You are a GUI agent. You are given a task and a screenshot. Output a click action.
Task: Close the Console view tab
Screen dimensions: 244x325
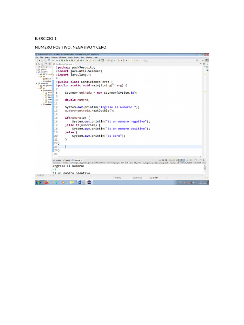(82, 160)
